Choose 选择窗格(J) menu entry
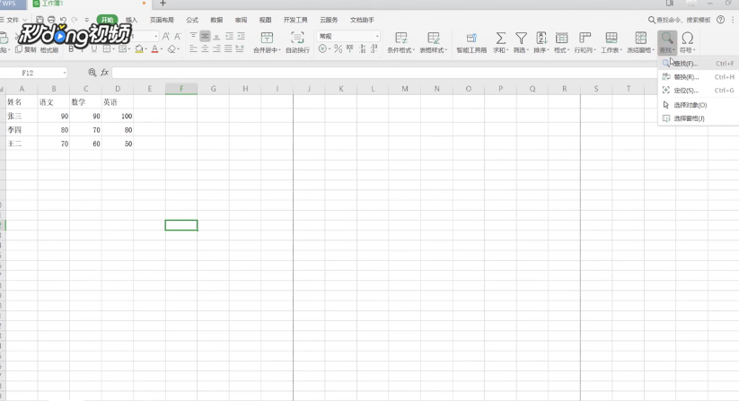 pos(699,118)
